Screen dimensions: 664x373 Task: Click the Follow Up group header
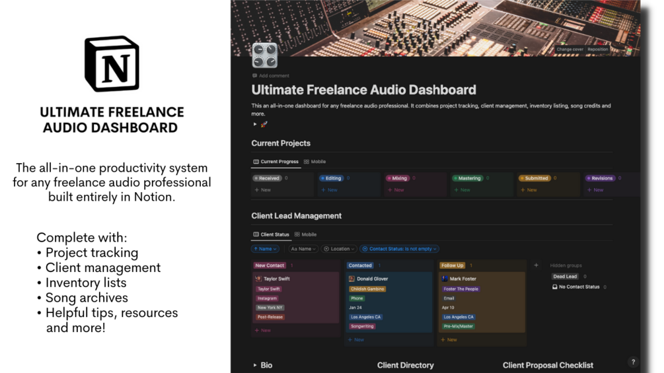click(453, 265)
